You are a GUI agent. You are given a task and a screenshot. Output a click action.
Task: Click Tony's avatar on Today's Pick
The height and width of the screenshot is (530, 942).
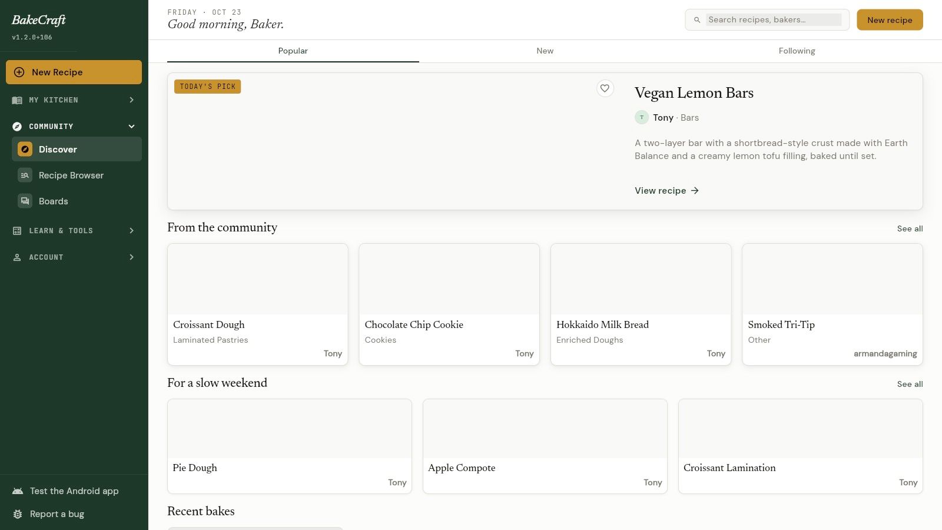point(642,117)
